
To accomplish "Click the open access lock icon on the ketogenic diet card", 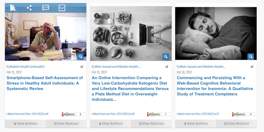I will click(x=167, y=67).
